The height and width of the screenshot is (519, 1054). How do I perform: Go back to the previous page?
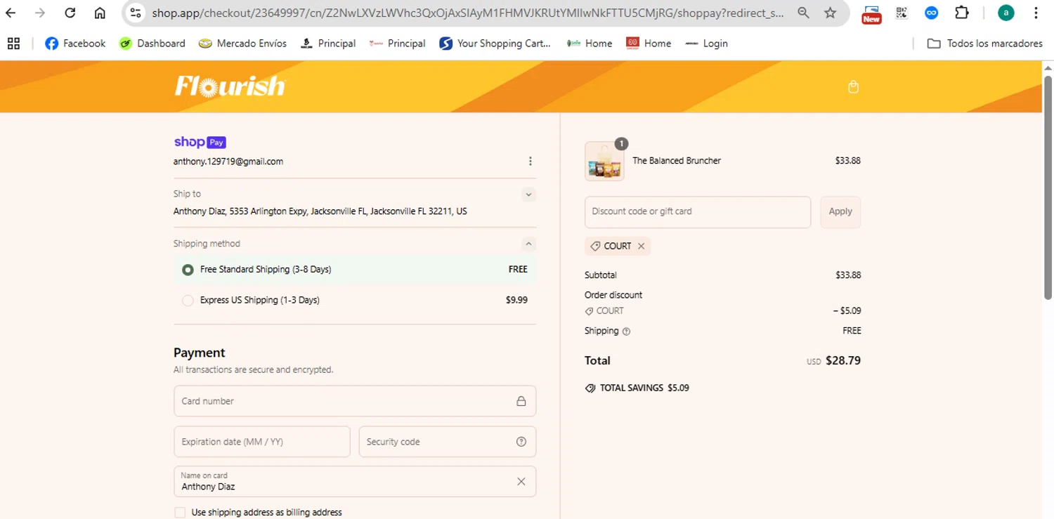click(11, 13)
